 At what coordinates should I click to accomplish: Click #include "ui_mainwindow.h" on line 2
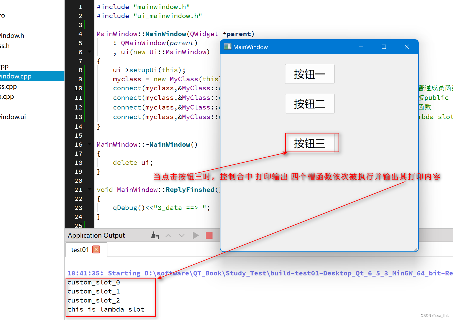click(149, 16)
